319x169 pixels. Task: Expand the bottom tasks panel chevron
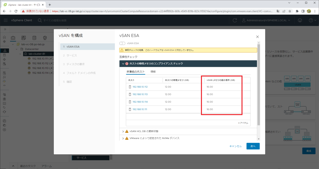(13, 166)
